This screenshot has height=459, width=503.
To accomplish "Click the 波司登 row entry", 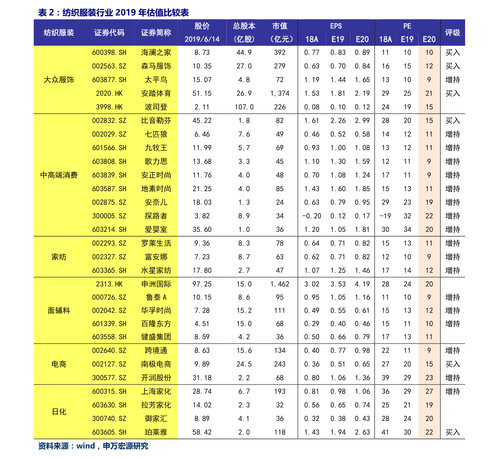I will point(156,107).
